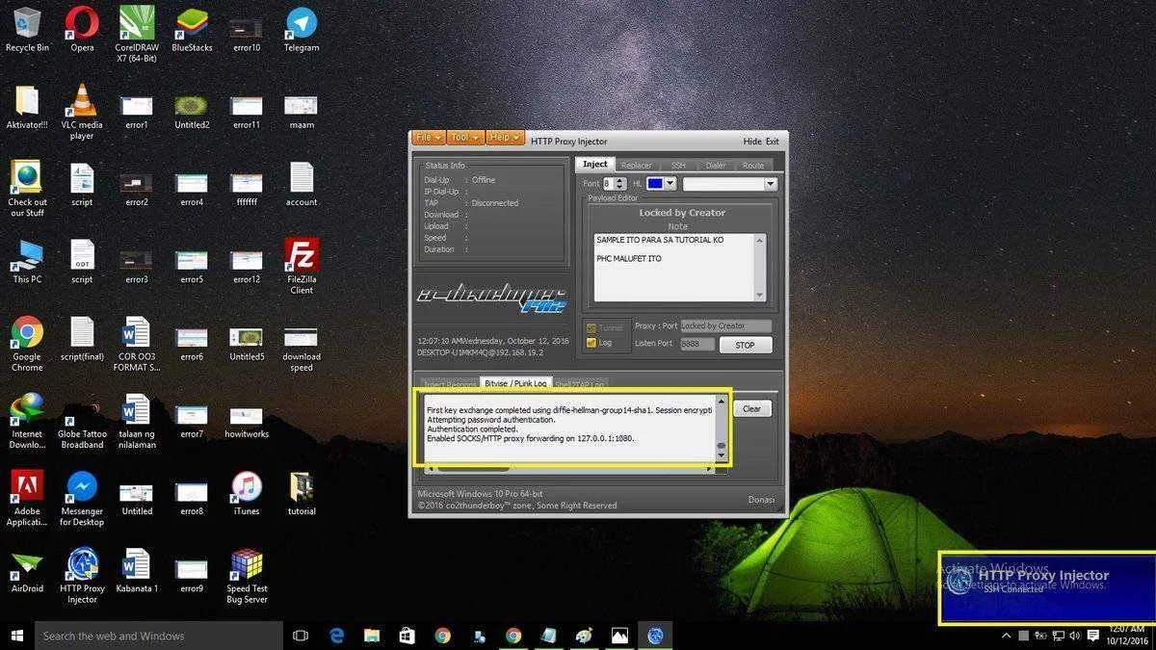Click the Donasi link

(761, 499)
